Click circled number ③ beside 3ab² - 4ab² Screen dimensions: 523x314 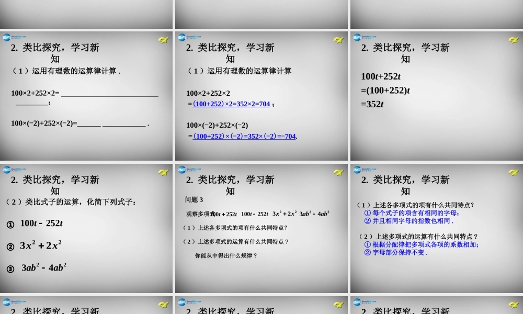pos(10,268)
